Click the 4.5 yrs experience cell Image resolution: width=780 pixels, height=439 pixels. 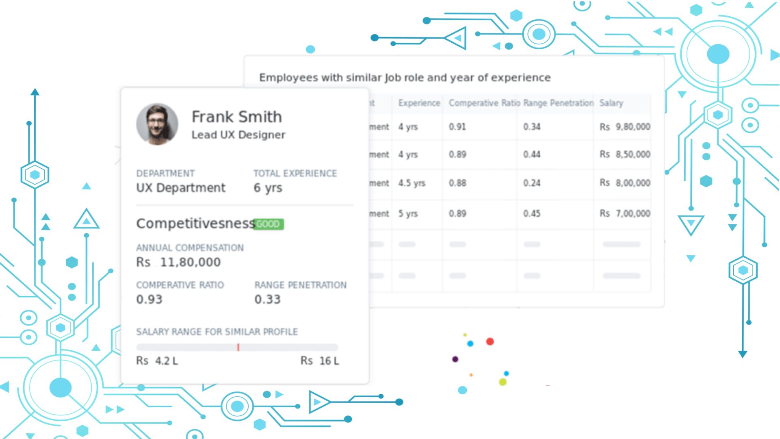click(412, 183)
